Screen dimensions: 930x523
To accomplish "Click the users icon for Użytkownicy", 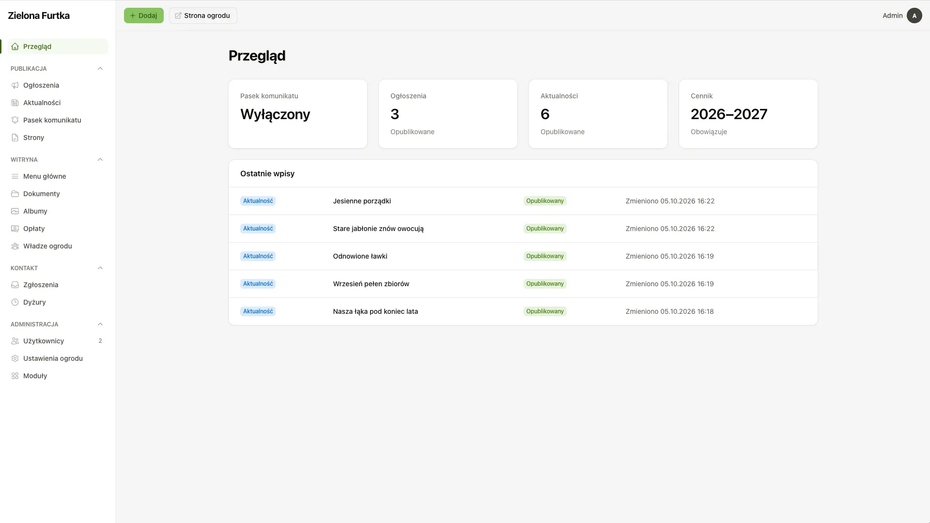I will coord(15,341).
